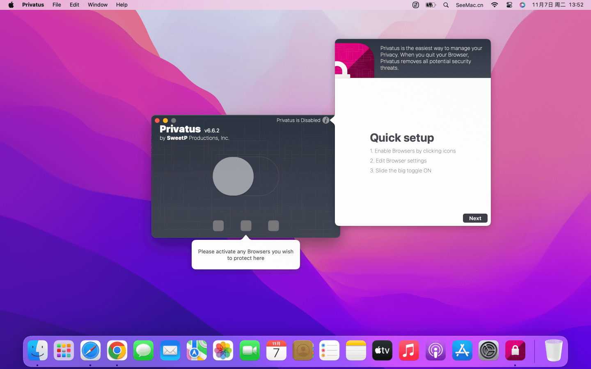Open Music from the Dock
Image resolution: width=591 pixels, height=369 pixels.
pyautogui.click(x=409, y=351)
